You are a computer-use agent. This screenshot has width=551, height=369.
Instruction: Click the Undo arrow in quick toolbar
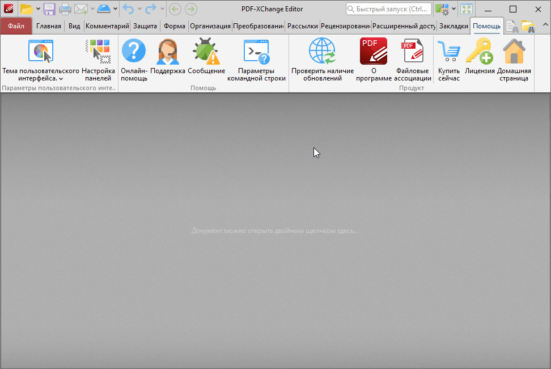click(x=129, y=9)
